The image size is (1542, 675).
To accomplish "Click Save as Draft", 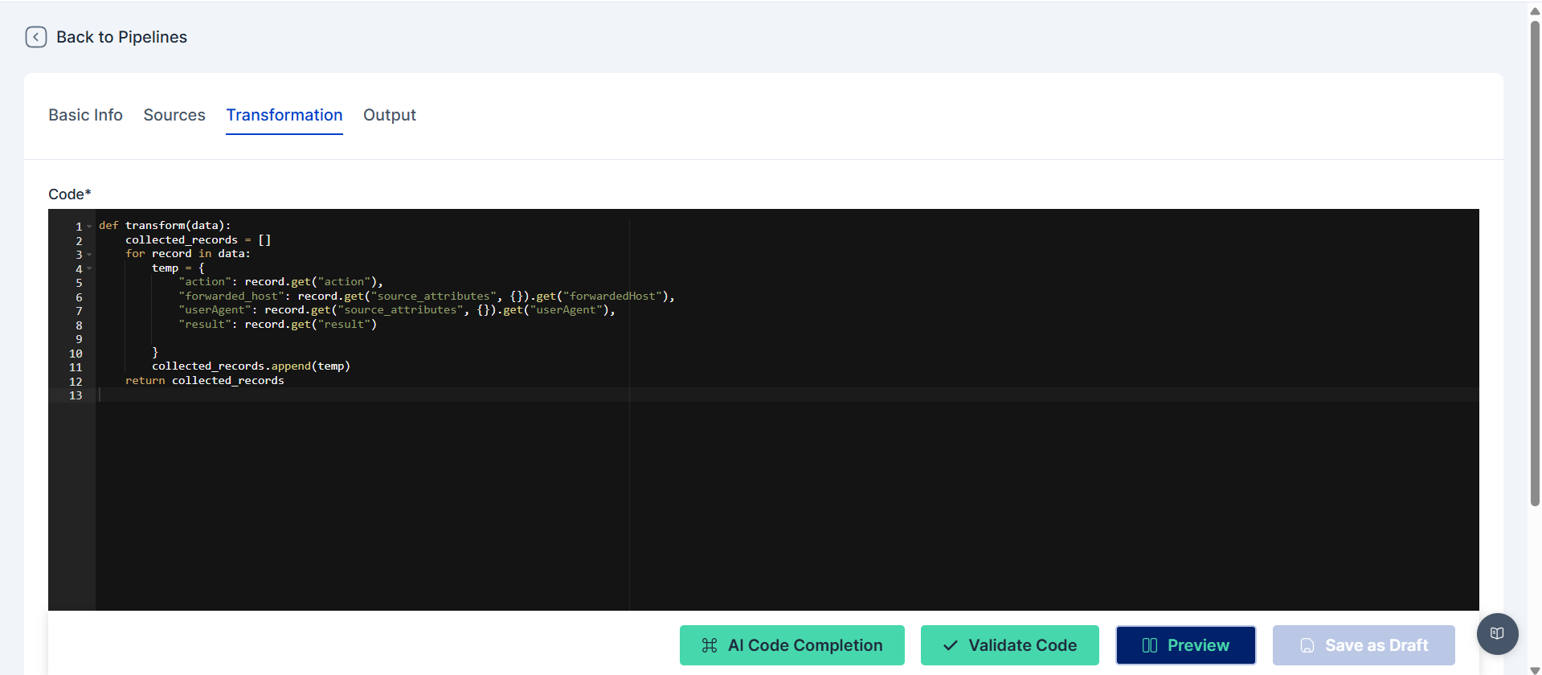I will (1364, 645).
